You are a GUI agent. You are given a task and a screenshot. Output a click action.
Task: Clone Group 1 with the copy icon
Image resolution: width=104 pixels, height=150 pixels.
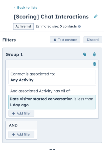pyautogui.click(x=85, y=54)
